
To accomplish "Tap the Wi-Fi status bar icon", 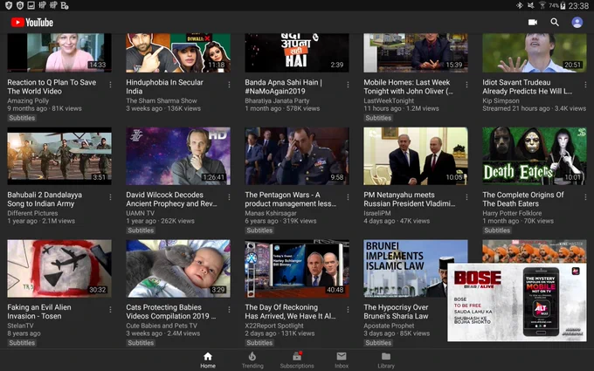I will 542,6.
